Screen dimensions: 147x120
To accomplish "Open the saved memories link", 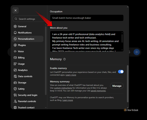I will click(98, 91).
